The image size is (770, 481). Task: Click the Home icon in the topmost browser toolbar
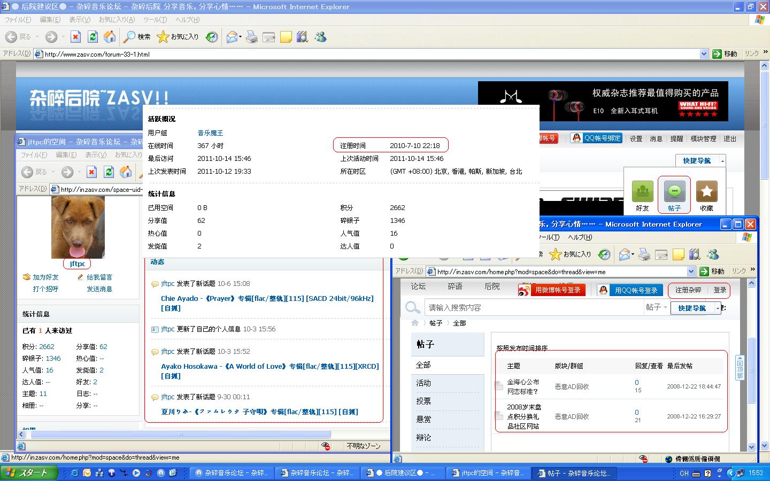pos(110,37)
